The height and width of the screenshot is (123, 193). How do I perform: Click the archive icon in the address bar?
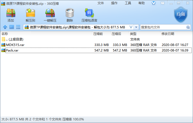coord(27,27)
